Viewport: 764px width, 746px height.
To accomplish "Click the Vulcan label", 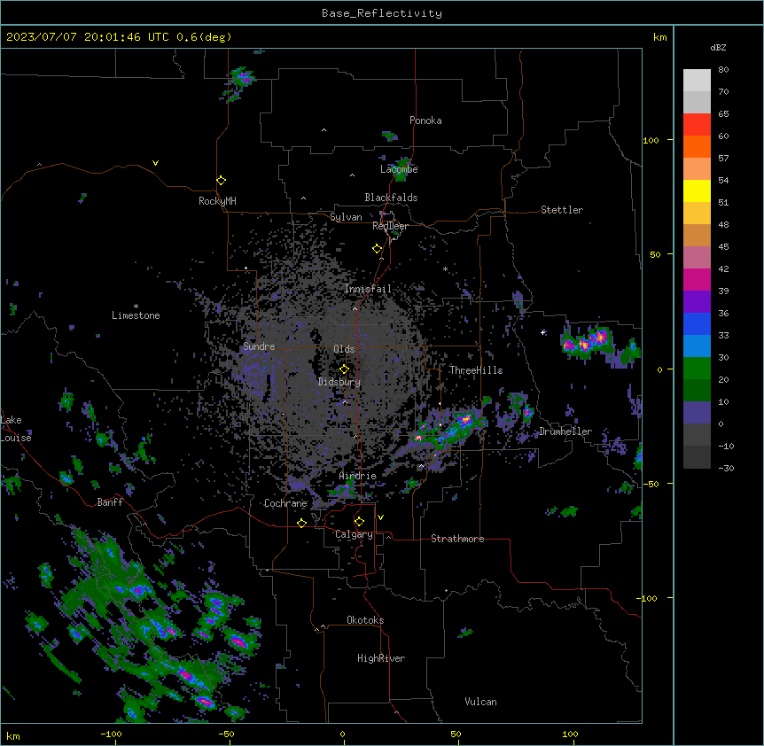I will (481, 702).
